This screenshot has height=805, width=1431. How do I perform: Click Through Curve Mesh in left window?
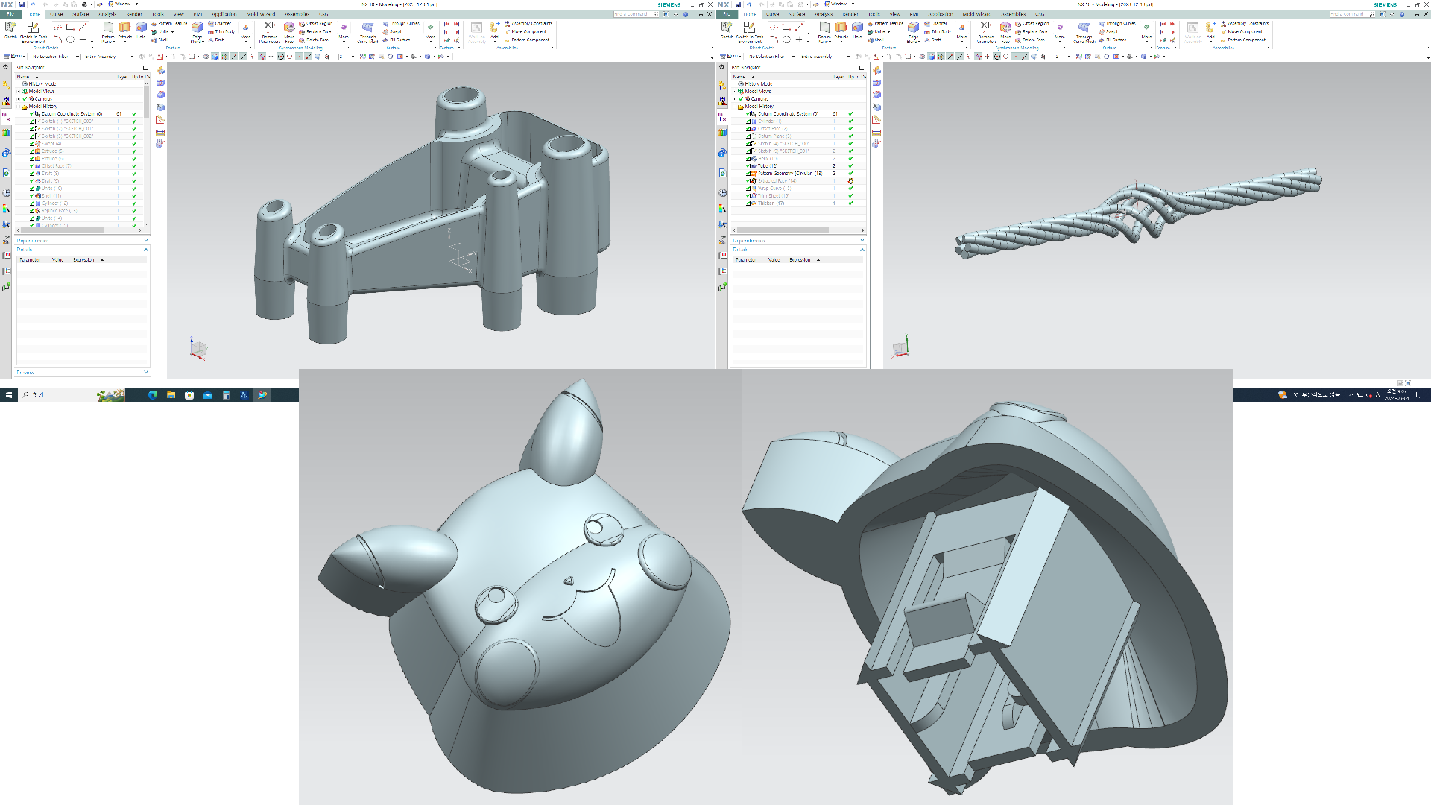click(x=367, y=32)
